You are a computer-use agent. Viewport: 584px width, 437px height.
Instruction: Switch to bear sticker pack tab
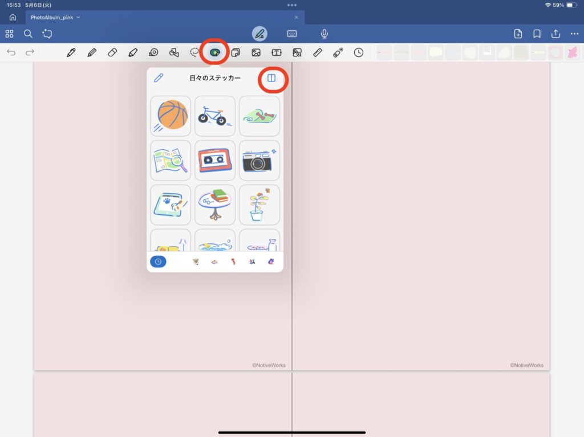pos(196,262)
